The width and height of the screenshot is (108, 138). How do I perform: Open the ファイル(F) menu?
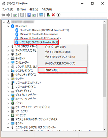pyautogui.click(x=8, y=9)
